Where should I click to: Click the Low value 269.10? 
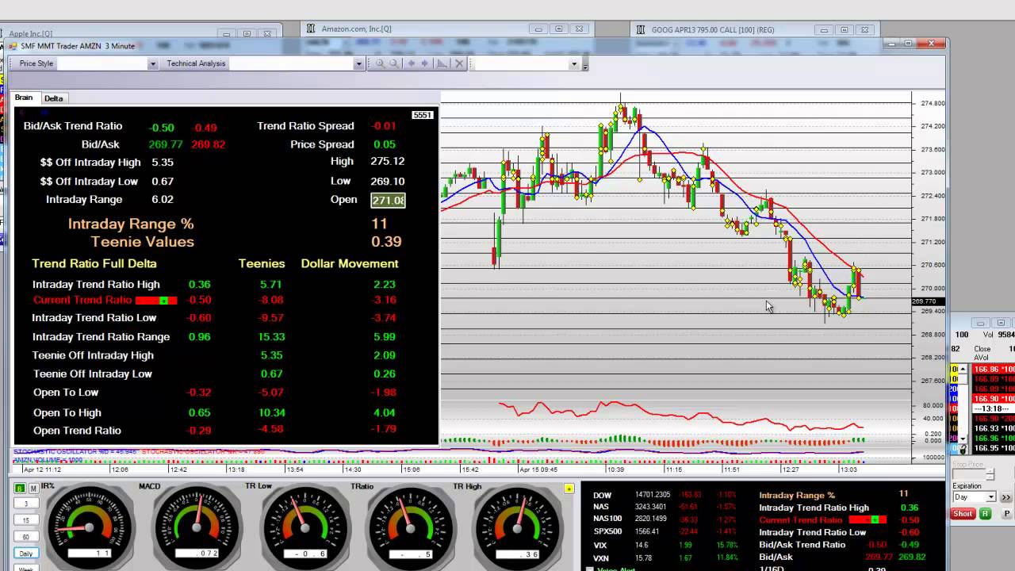click(x=388, y=181)
